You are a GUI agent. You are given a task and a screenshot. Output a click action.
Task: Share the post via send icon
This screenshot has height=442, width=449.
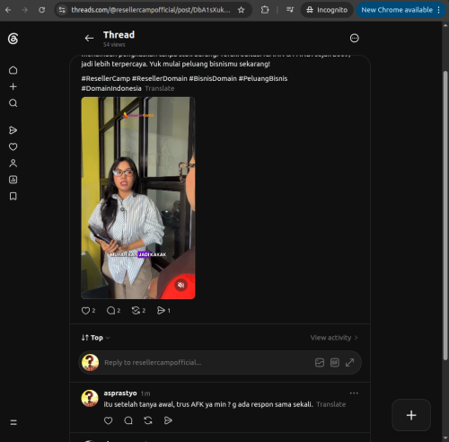pyautogui.click(x=161, y=311)
